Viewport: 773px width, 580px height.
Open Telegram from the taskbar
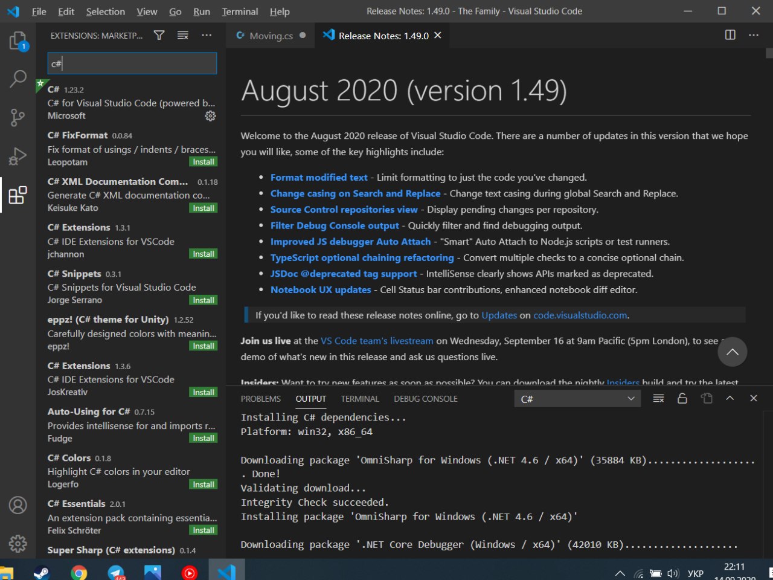116,572
